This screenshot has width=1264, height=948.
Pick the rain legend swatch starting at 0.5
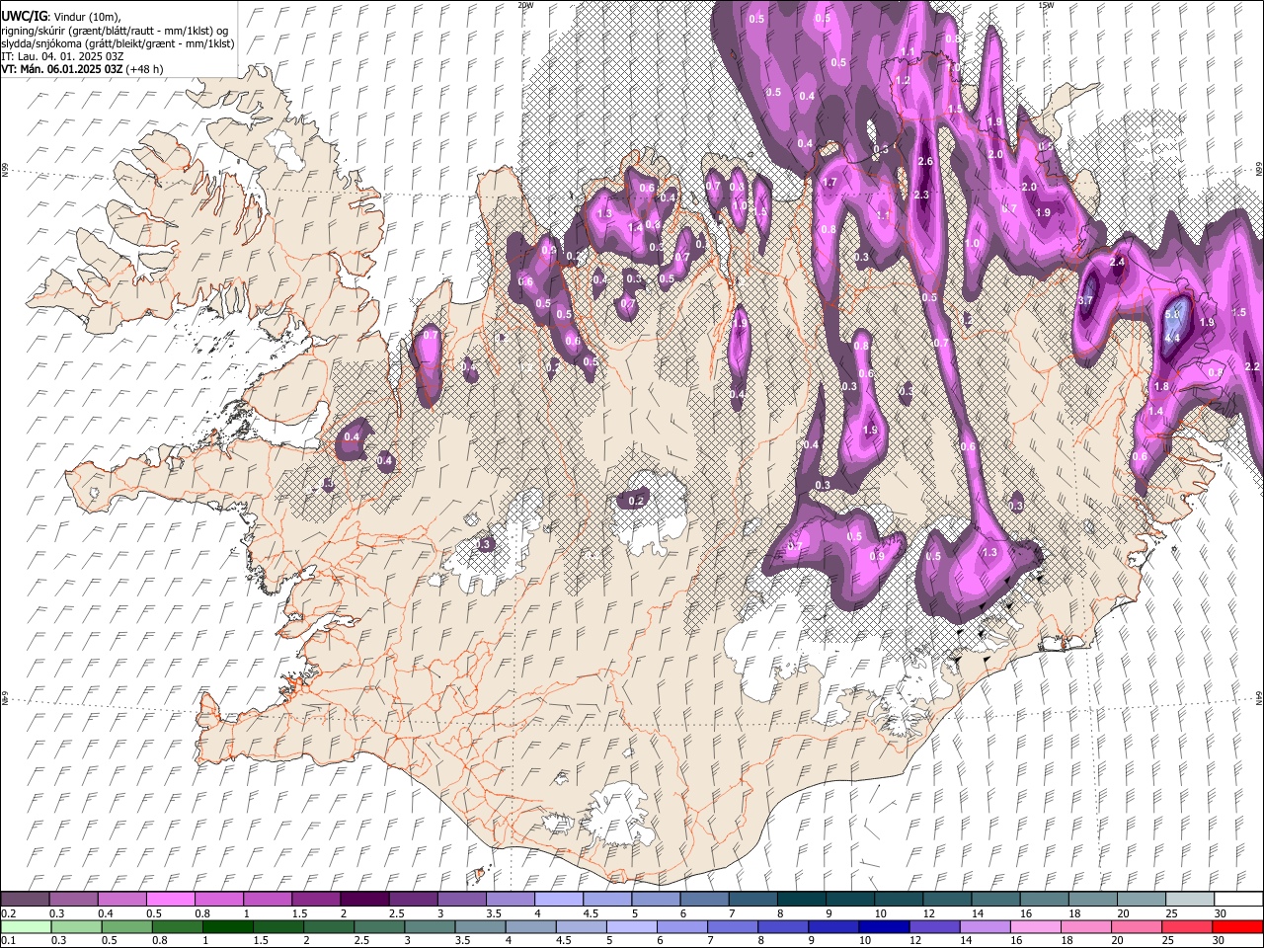pos(126,926)
